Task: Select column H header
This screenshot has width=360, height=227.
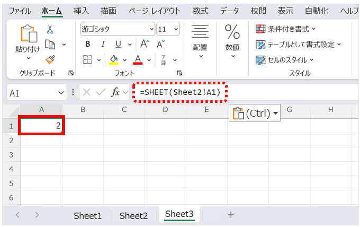Action: tap(330, 110)
